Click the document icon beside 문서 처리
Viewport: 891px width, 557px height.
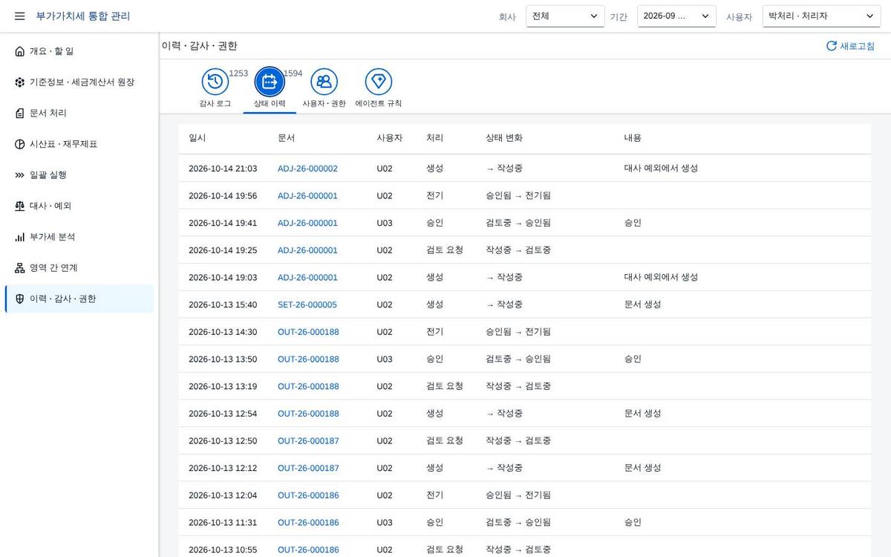(x=20, y=113)
